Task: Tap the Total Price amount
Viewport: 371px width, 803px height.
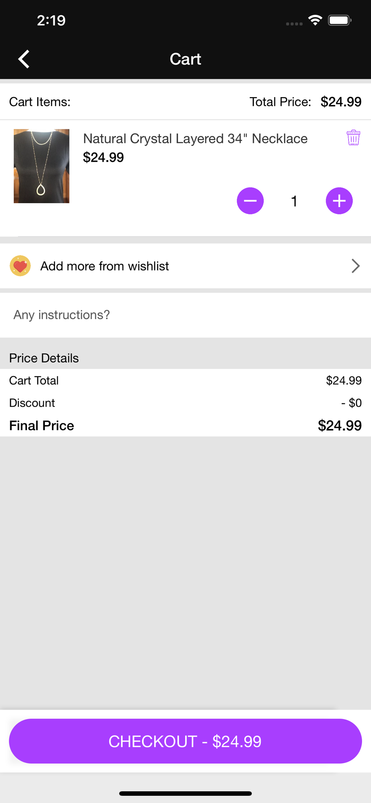Action: [341, 102]
